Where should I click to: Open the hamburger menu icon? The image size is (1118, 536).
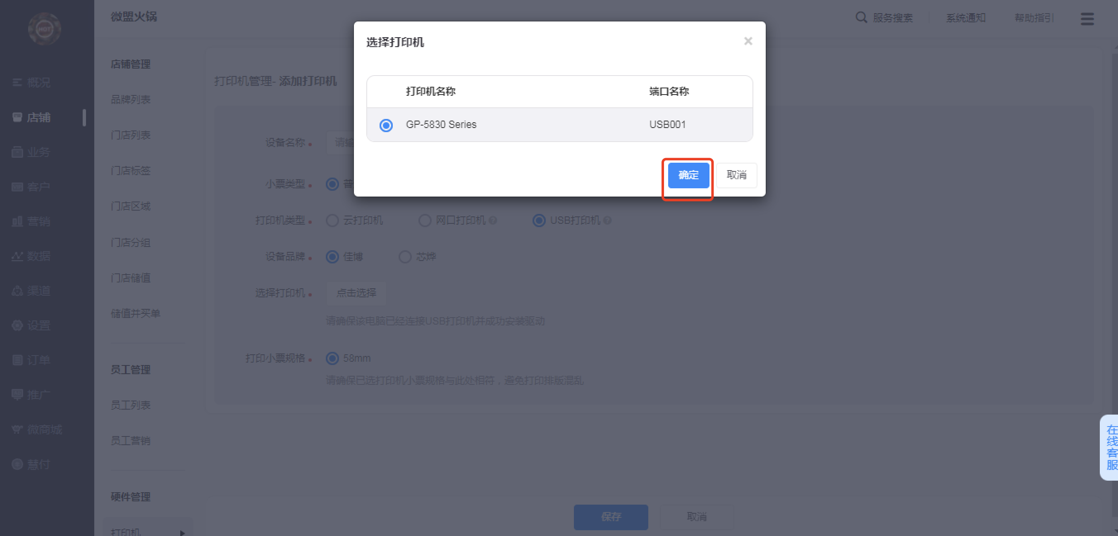[1087, 18]
